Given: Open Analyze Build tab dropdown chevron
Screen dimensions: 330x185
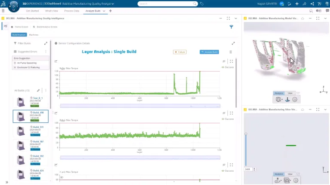Looking at the screenshot, I should coord(104,11).
